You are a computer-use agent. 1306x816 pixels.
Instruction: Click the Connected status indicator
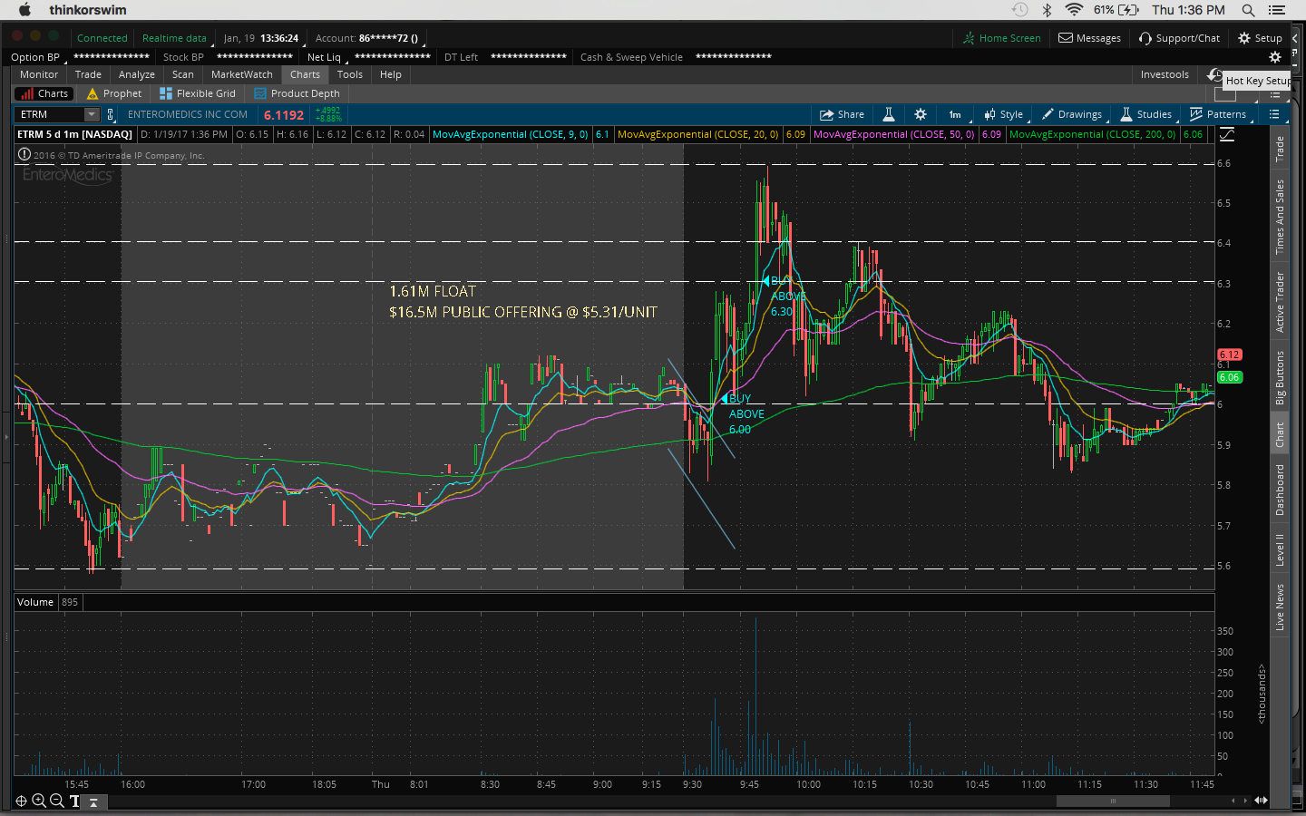pos(102,38)
